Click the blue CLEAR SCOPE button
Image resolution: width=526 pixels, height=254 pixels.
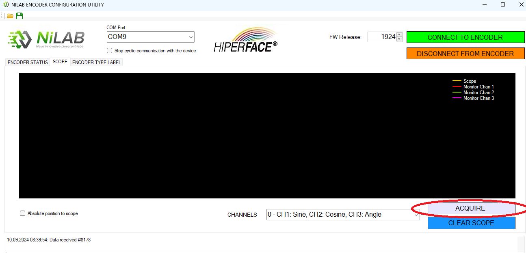[x=471, y=223]
